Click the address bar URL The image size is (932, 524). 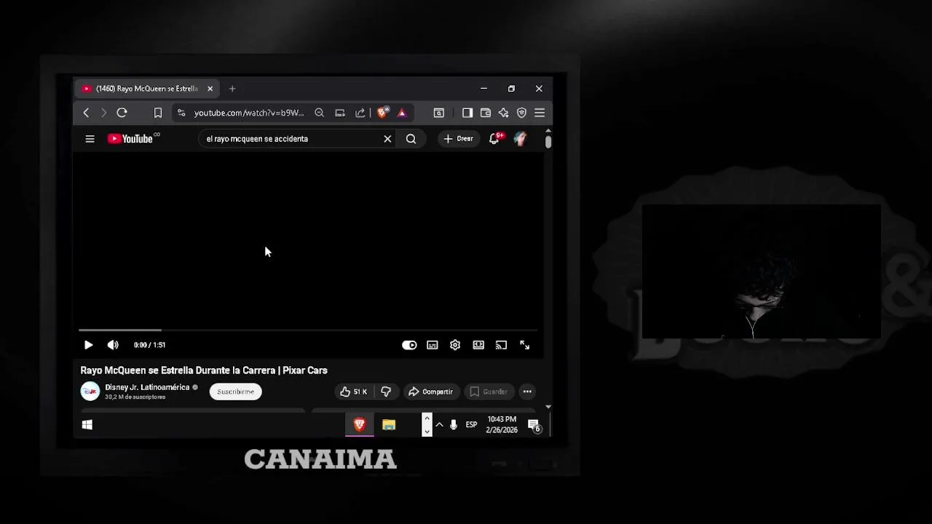(x=248, y=113)
